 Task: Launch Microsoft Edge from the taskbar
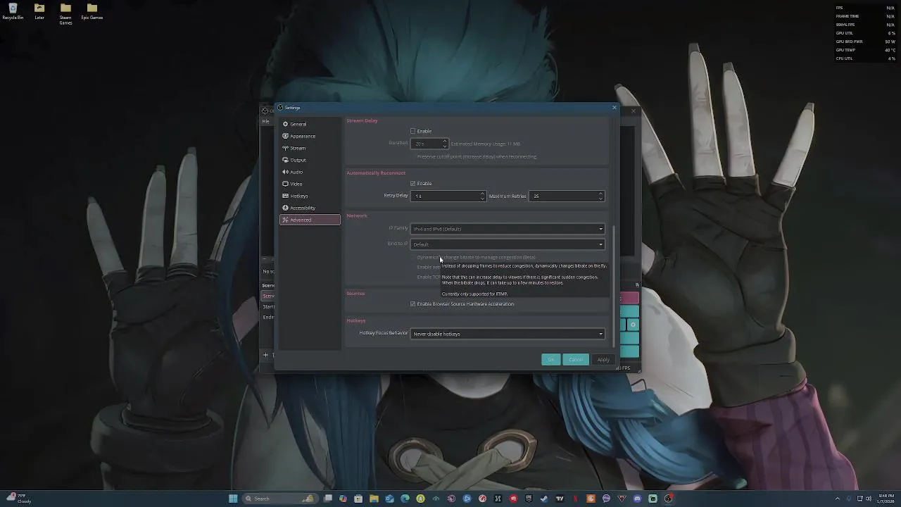tap(405, 499)
